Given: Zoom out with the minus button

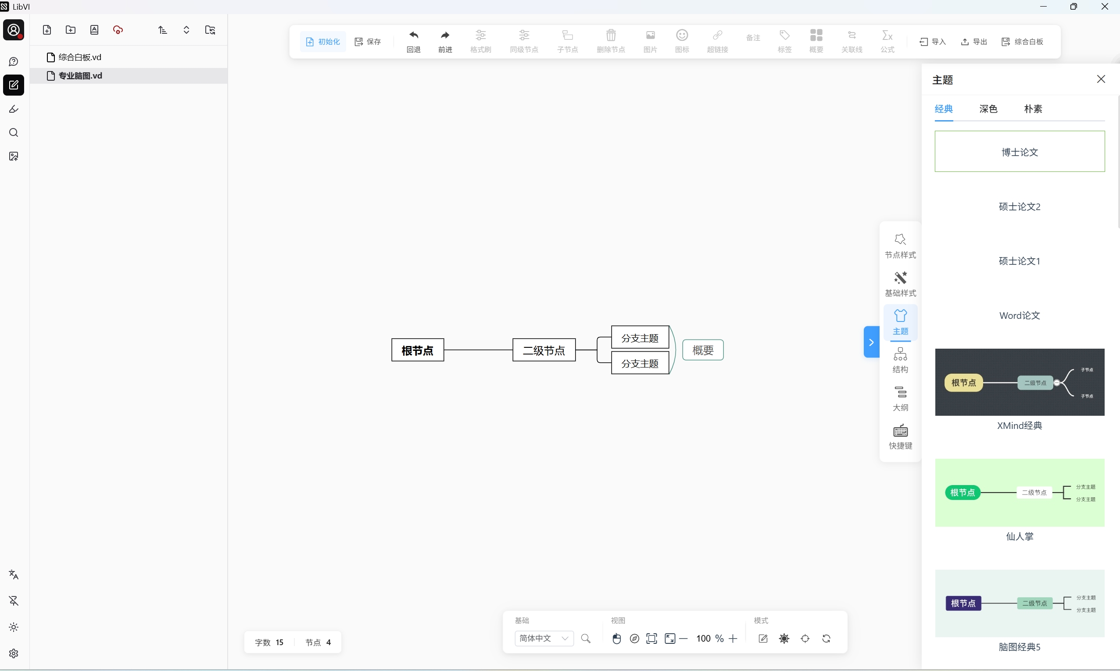Looking at the screenshot, I should [x=683, y=639].
